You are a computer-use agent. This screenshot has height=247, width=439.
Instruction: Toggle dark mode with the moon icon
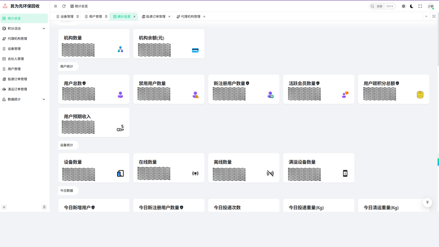pyautogui.click(x=412, y=6)
